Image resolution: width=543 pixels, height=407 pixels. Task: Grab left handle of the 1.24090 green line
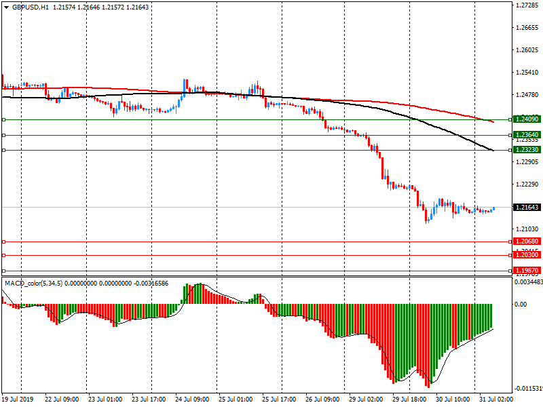coord(4,120)
